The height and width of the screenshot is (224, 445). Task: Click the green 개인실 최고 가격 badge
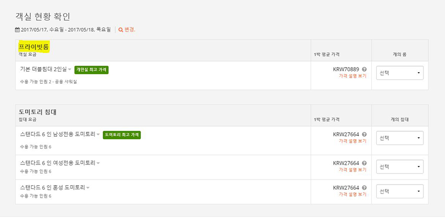click(92, 70)
